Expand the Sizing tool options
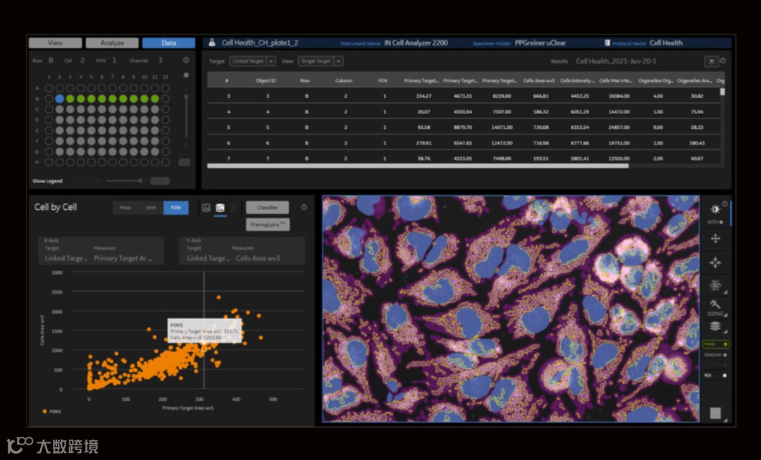Screen dimensions: 761x460 (726, 315)
